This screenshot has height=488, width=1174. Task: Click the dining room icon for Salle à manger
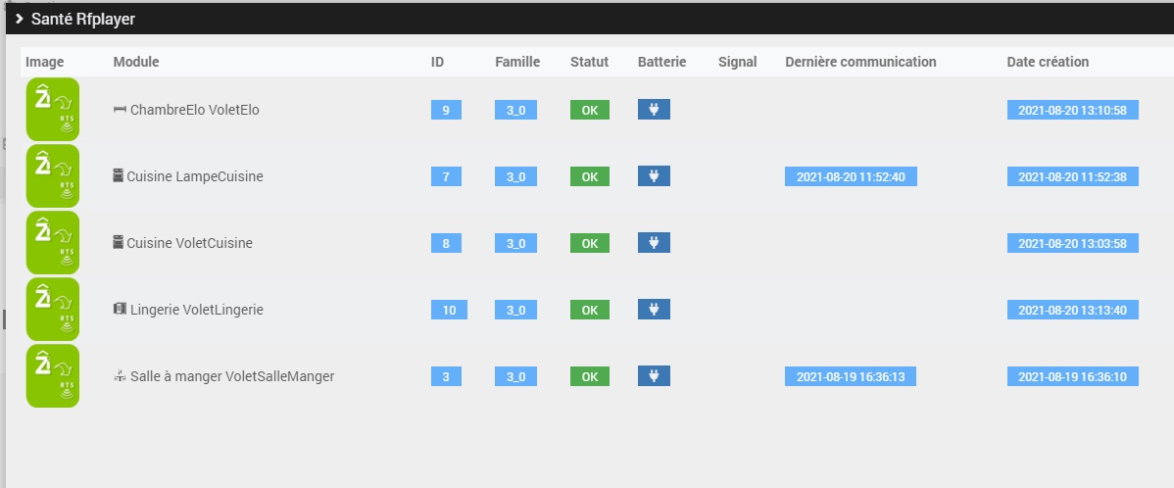pos(121,376)
